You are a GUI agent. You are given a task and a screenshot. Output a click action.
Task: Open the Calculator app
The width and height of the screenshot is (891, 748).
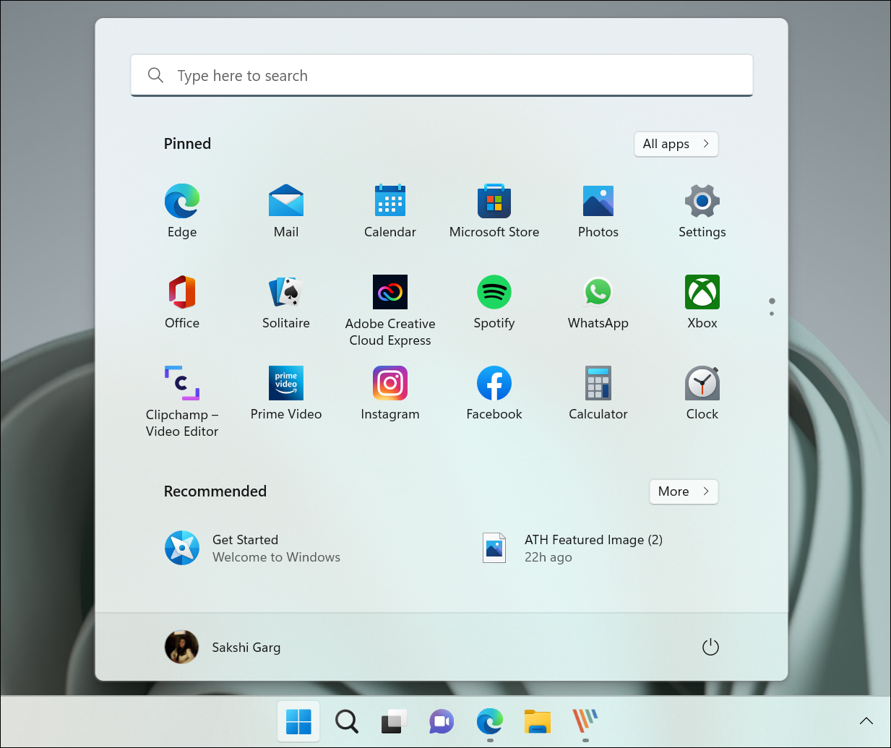[x=598, y=392]
